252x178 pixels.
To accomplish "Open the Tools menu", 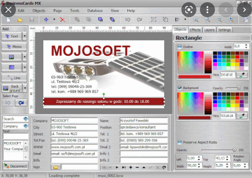I will (75, 11).
